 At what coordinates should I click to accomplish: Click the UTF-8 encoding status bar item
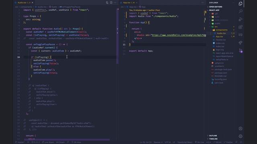pos(167,142)
